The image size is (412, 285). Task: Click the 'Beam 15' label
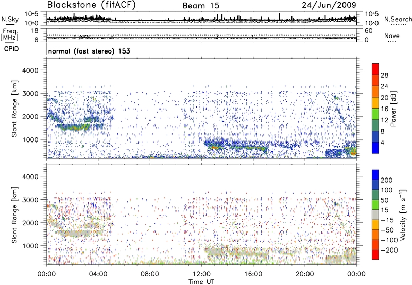point(201,6)
